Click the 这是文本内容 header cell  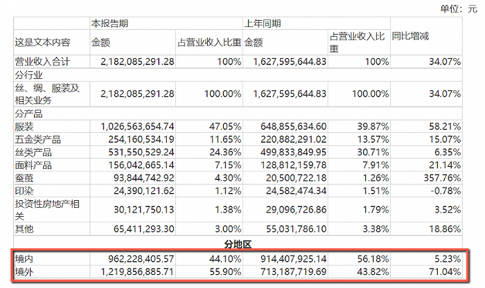(x=43, y=42)
